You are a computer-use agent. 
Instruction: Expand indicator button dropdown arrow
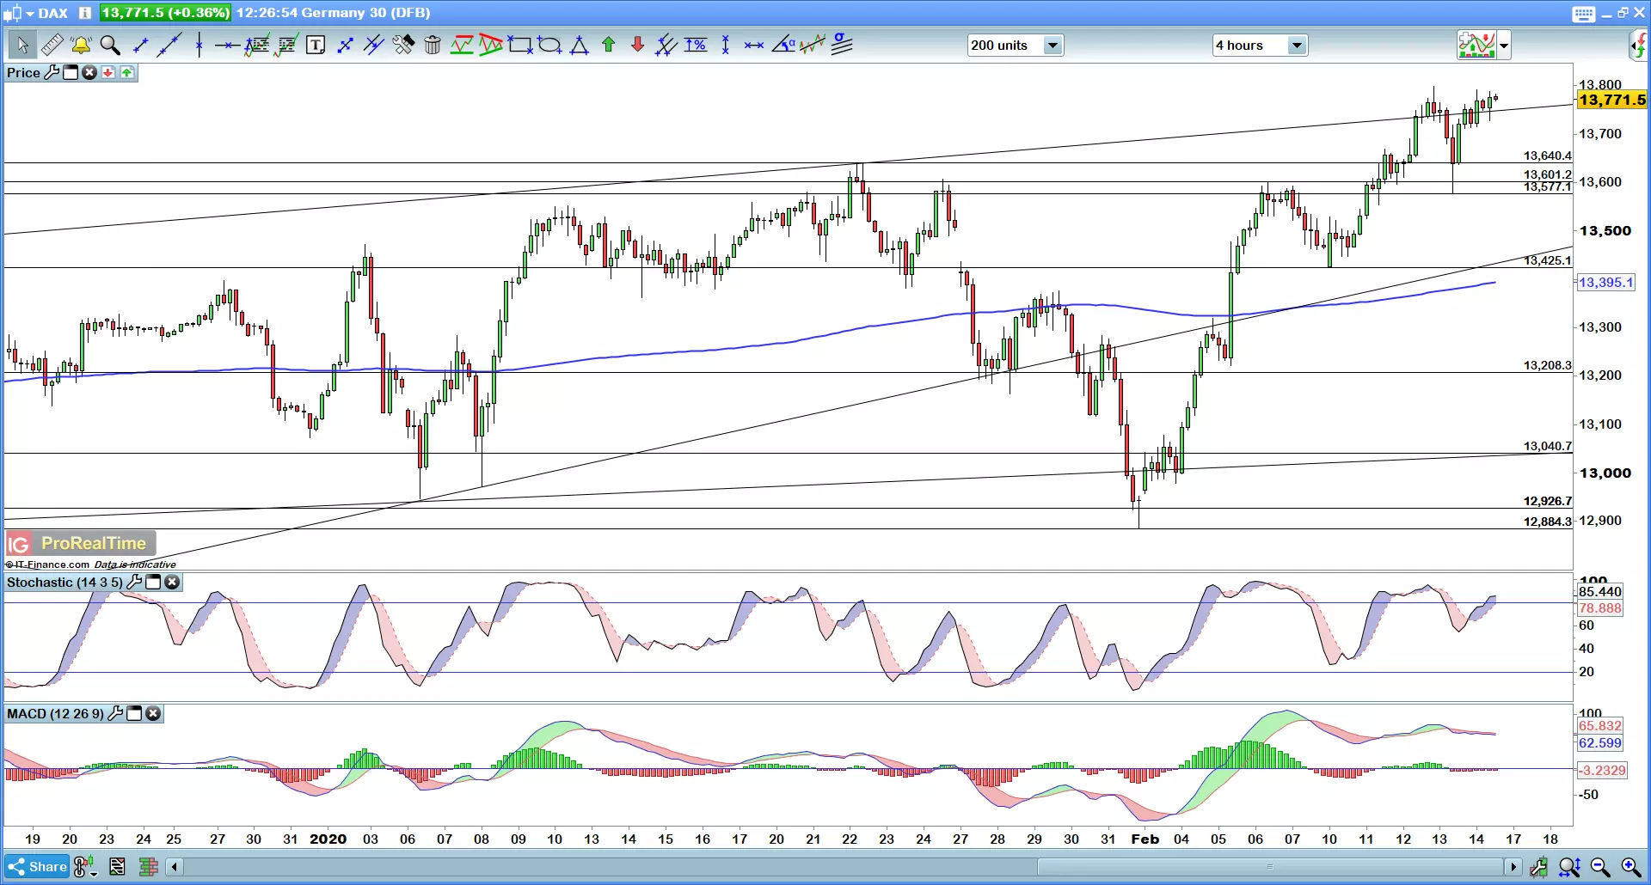1504,46
